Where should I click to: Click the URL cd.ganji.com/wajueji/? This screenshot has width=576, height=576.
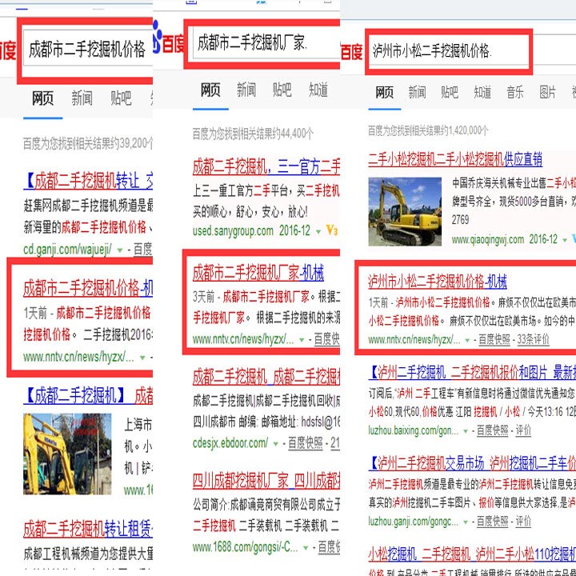tap(67, 250)
